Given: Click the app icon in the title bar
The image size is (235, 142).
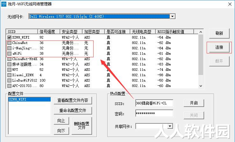Looking at the screenshot, I should 4,4.
